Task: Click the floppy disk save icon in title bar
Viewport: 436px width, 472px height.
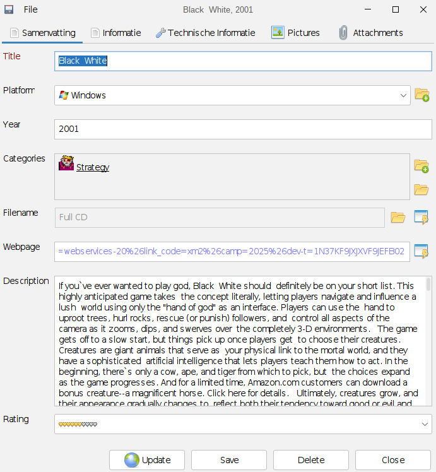Action: (x=9, y=9)
